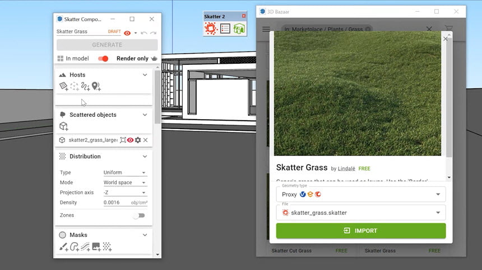
Task: Click the popup scroll-down arrow
Action: click(x=449, y=177)
